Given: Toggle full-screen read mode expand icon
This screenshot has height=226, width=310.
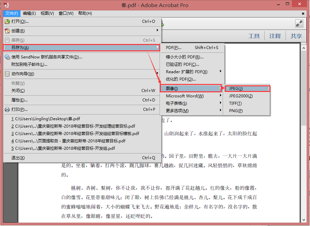Looking at the screenshot, I should tap(299, 24).
